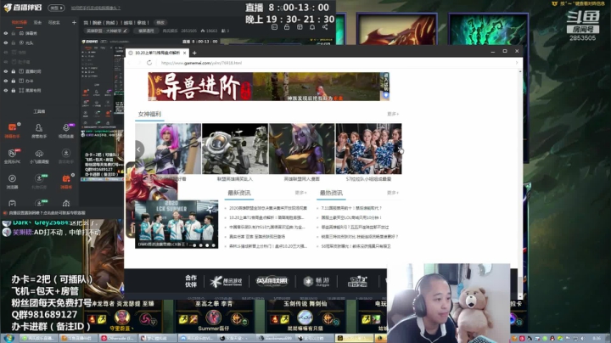Select the first red scene tab in left panel
Viewport: 611px width, 343px height.
point(19,23)
